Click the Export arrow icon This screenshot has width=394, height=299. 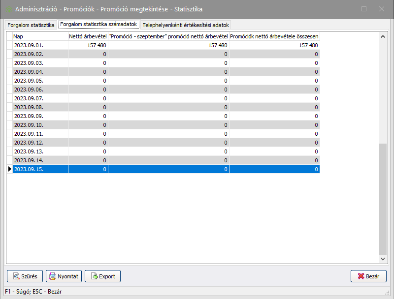click(94, 276)
